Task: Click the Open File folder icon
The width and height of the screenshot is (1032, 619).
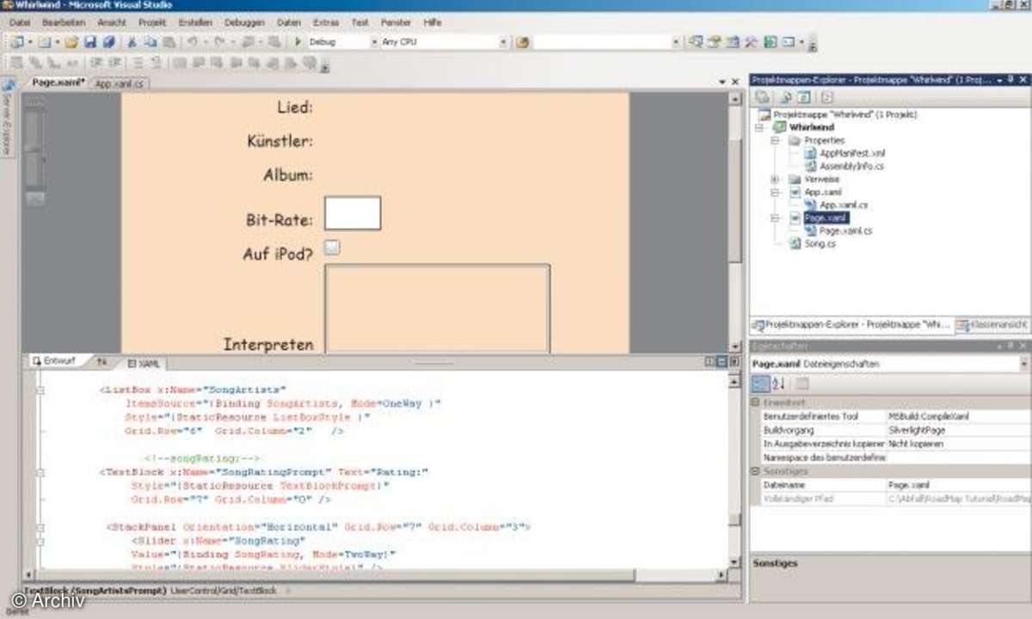Action: pyautogui.click(x=72, y=41)
